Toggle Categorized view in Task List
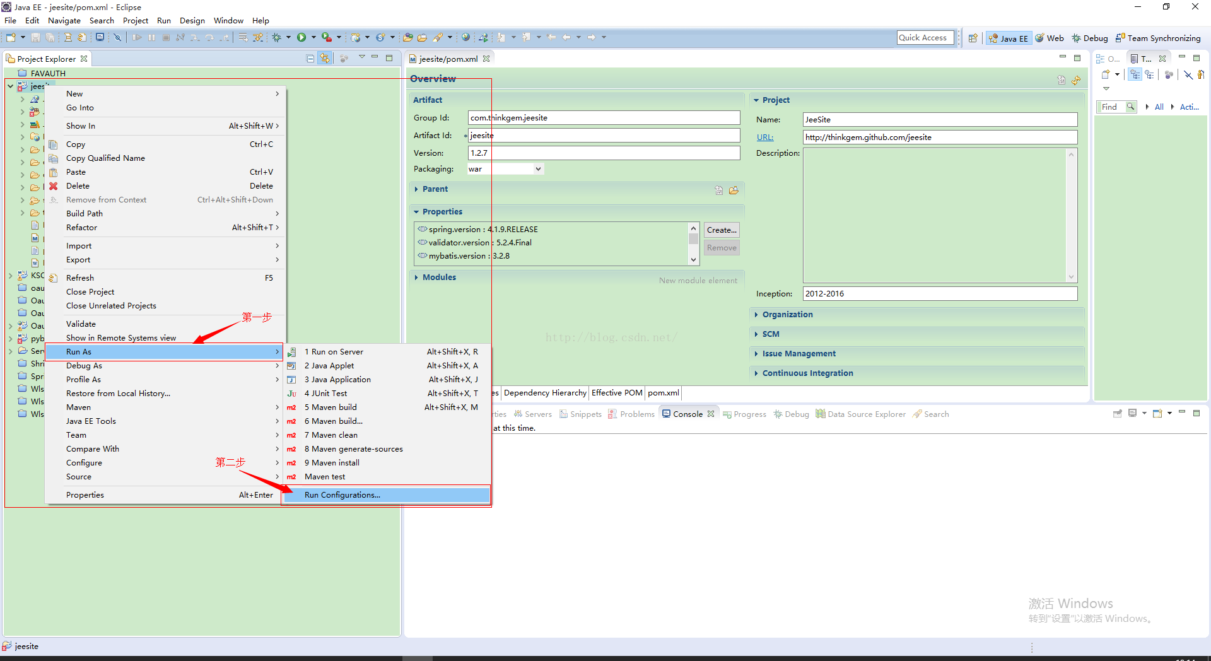The width and height of the screenshot is (1211, 661). pyautogui.click(x=1135, y=74)
